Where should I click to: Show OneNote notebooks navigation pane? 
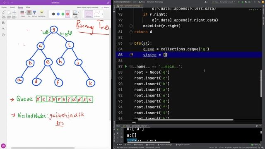click(x=3, y=23)
